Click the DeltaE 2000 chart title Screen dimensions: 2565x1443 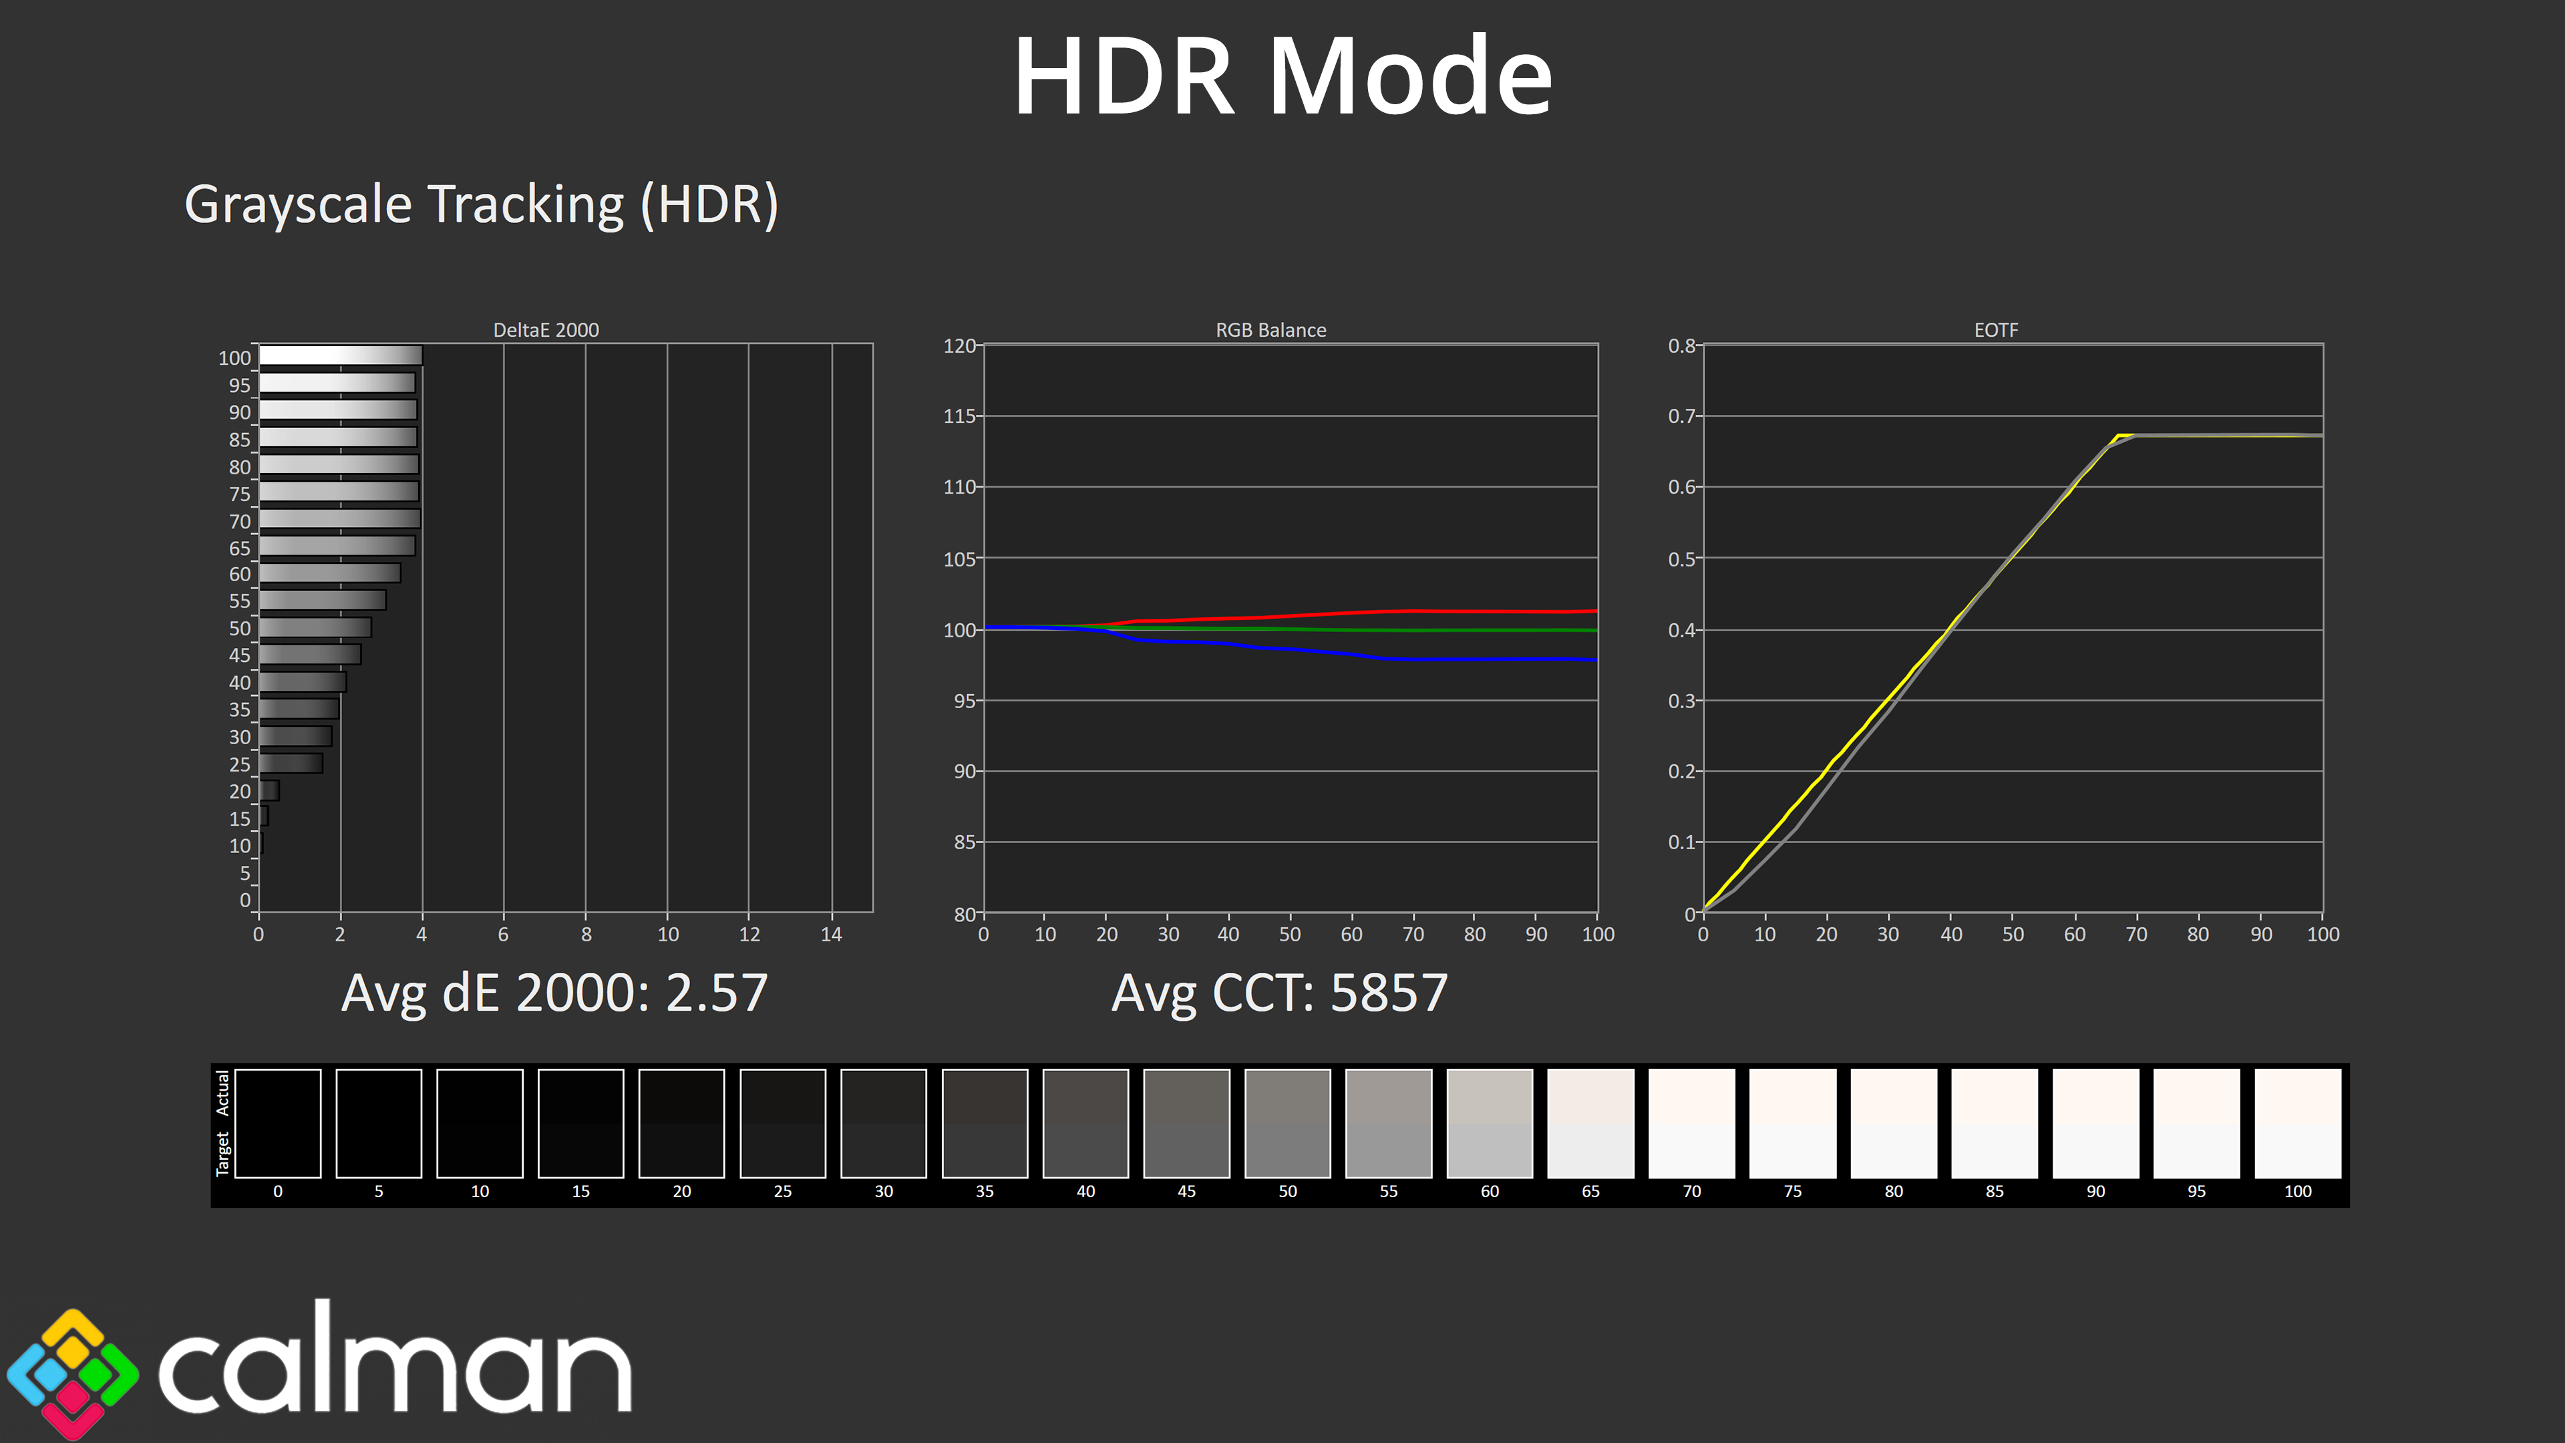[546, 329]
